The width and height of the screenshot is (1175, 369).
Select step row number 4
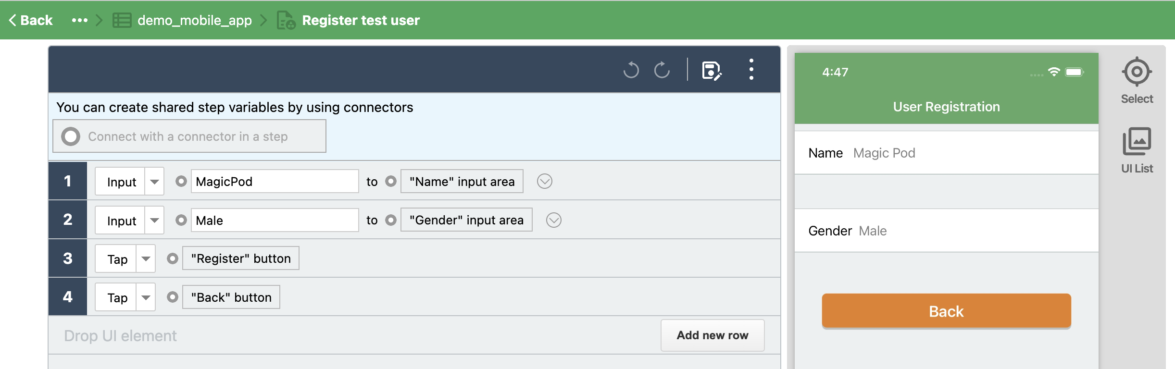(68, 296)
